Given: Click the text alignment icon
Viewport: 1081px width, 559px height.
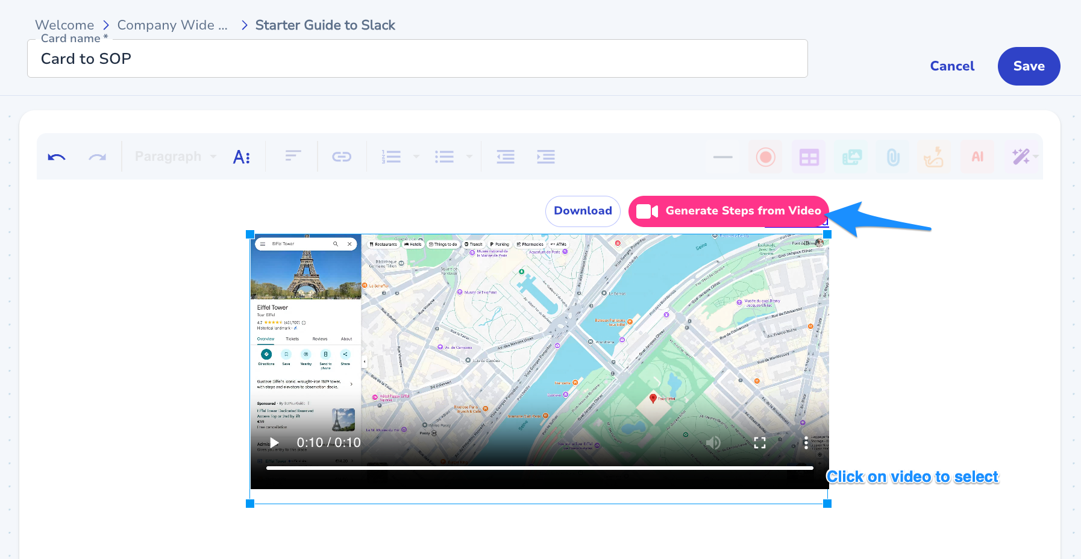Looking at the screenshot, I should (x=293, y=157).
